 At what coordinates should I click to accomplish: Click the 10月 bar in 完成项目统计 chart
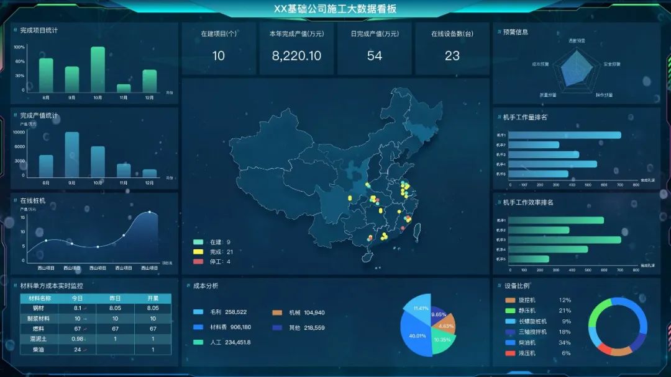click(98, 69)
